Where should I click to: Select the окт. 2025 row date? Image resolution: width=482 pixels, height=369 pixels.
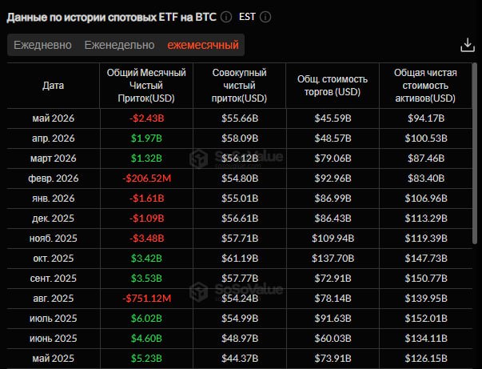[x=54, y=259]
